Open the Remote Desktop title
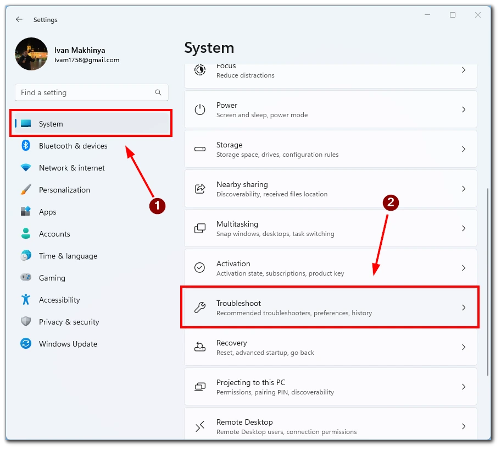 244,422
